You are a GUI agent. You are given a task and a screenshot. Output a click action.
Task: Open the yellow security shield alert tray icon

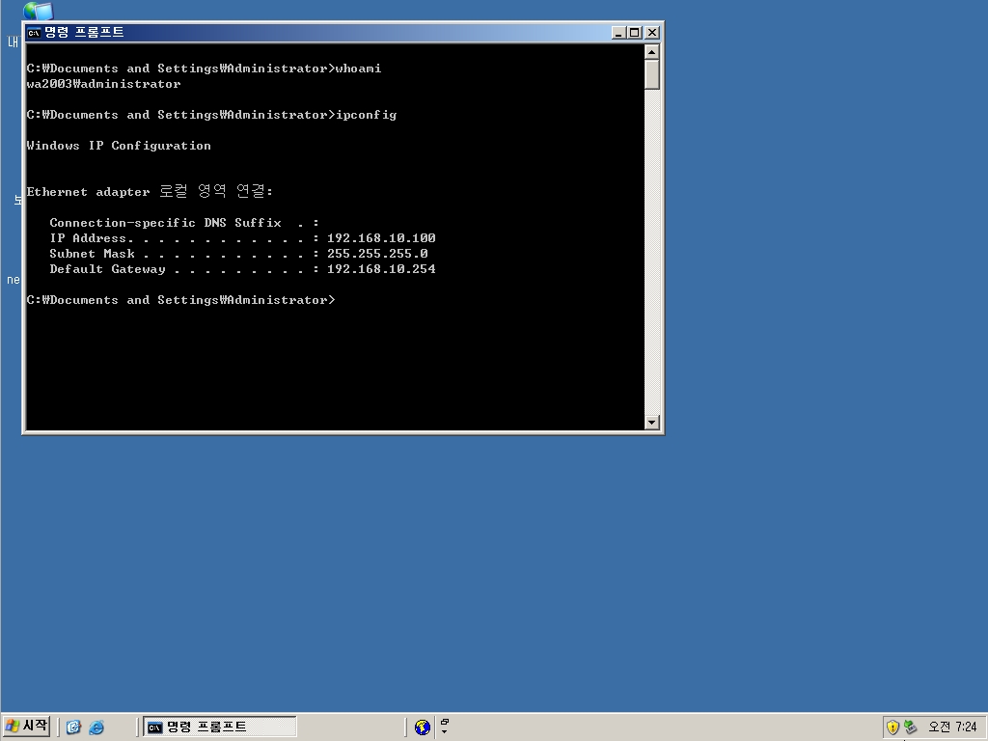pyautogui.click(x=892, y=727)
